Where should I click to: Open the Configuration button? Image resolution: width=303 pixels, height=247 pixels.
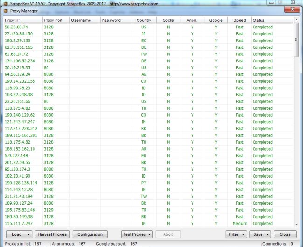point(90,234)
